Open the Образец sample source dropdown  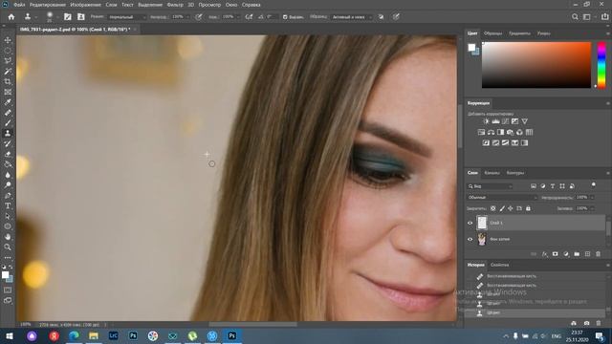tap(352, 17)
